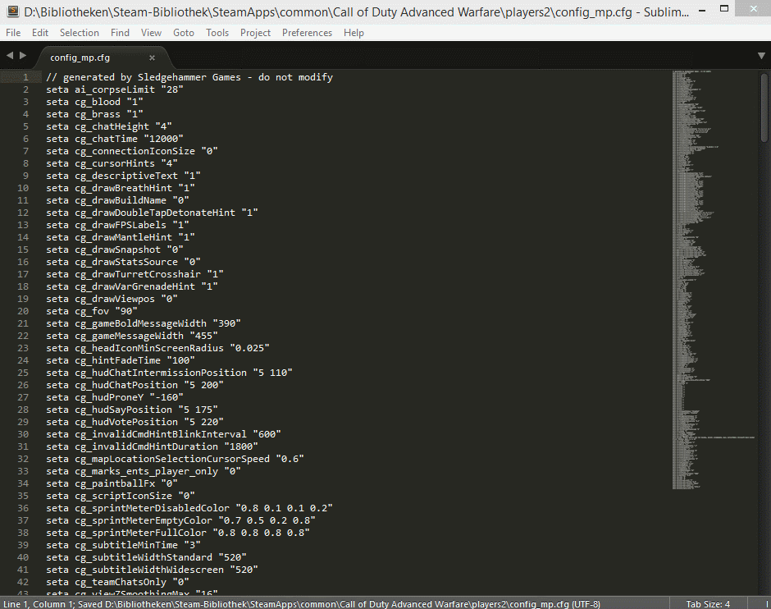Open the Edit menu
Viewport: 771px width, 609px height.
point(40,33)
